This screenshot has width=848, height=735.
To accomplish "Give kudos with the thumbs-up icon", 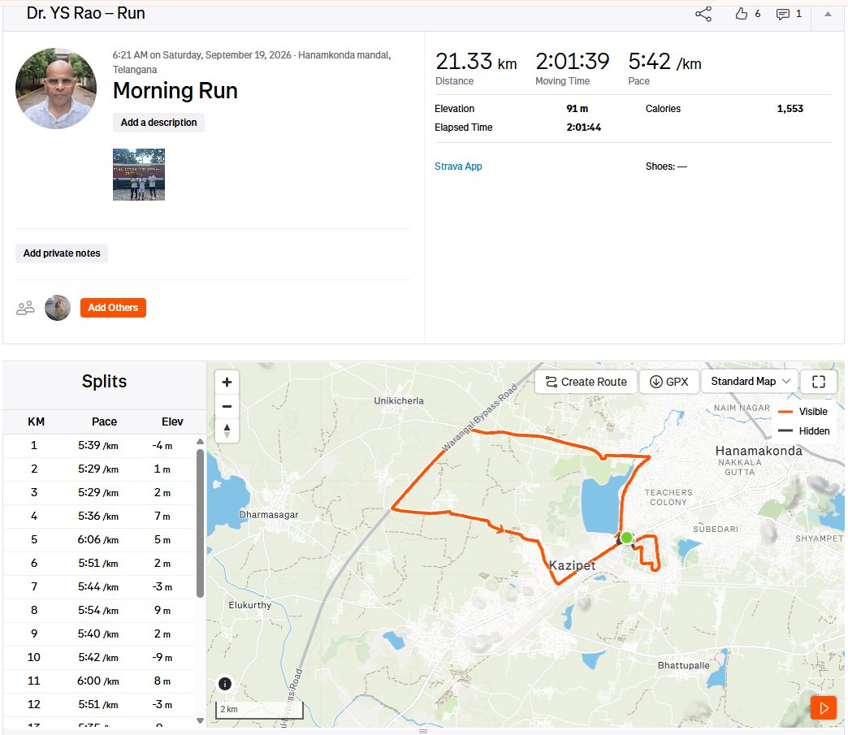I will pos(742,14).
